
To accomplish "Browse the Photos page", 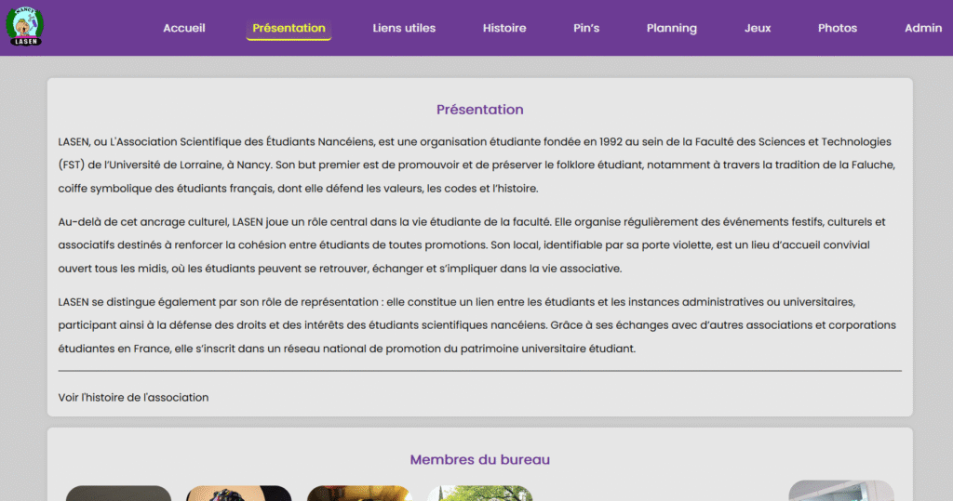I will coord(838,28).
